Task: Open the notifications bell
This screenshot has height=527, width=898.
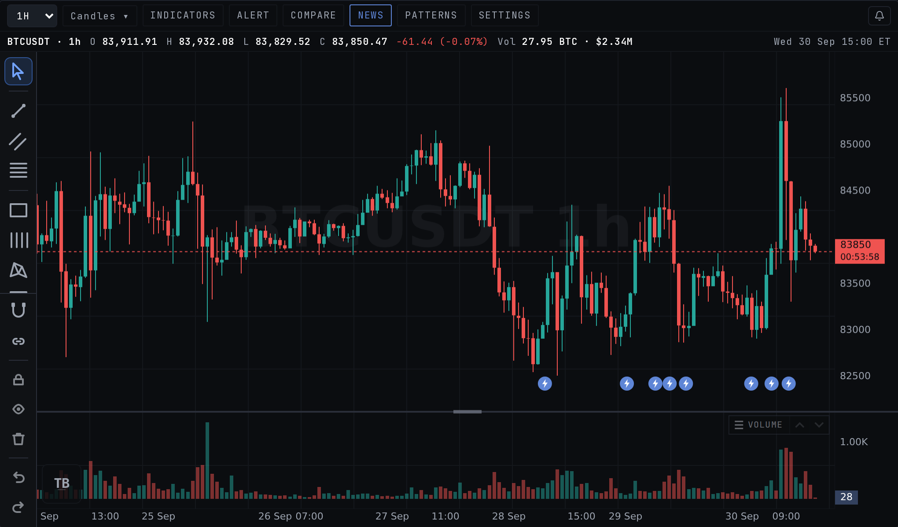Action: (x=879, y=16)
